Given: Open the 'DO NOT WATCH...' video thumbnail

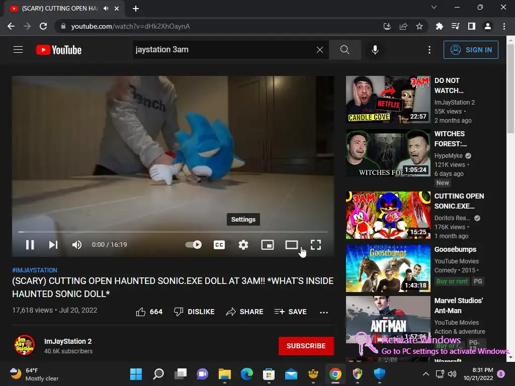Looking at the screenshot, I should (x=388, y=100).
